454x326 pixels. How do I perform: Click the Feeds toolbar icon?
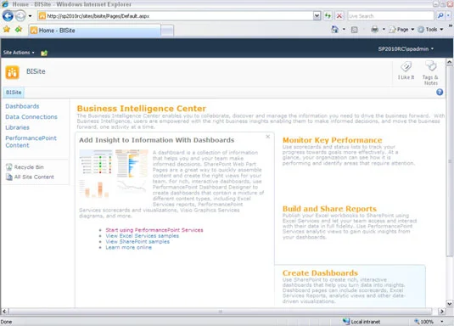tap(355, 30)
